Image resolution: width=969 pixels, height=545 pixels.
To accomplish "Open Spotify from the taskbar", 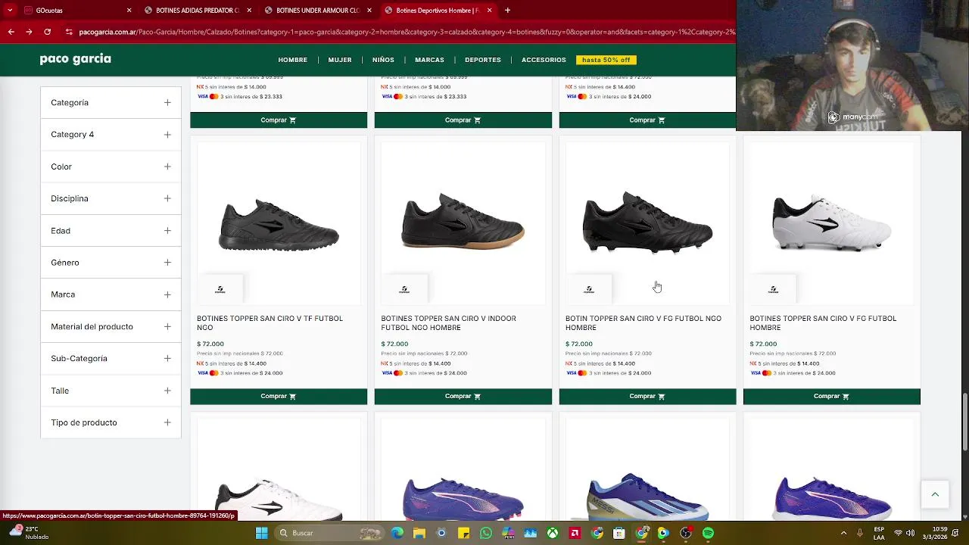I will point(708,533).
